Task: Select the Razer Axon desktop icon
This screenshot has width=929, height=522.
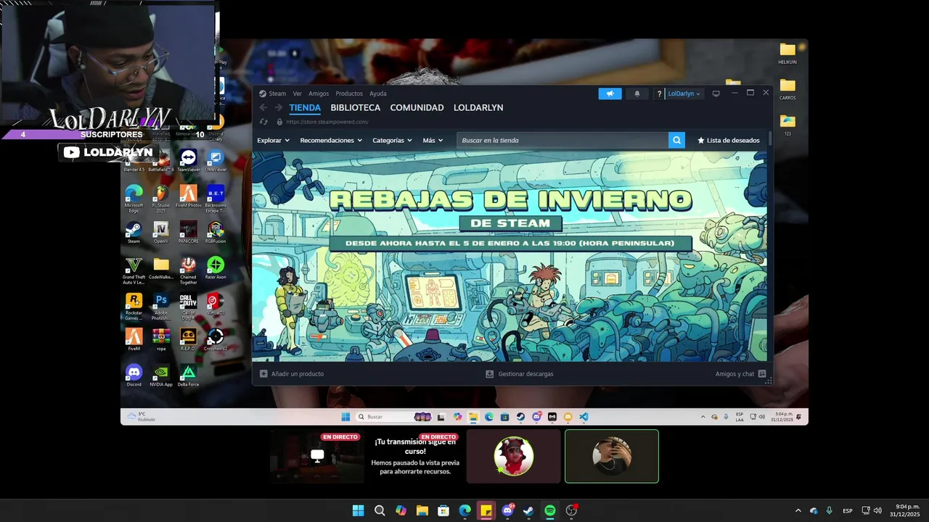Action: click(x=216, y=268)
